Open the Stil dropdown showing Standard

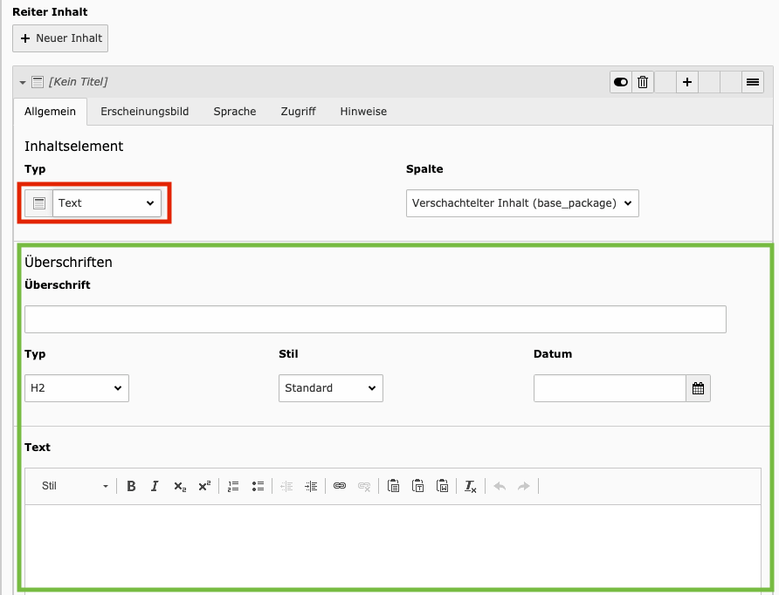(330, 388)
